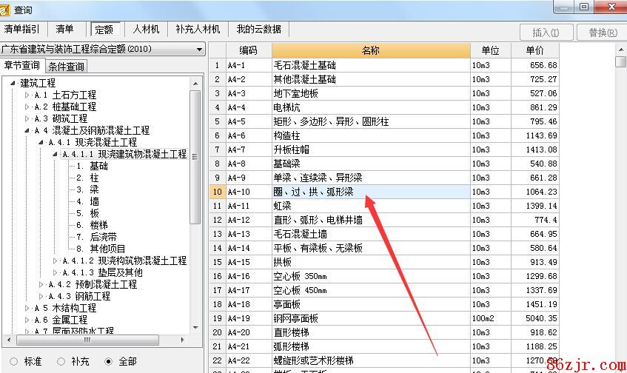Click the 单价 column header
The height and width of the screenshot is (373, 627).
tap(534, 50)
